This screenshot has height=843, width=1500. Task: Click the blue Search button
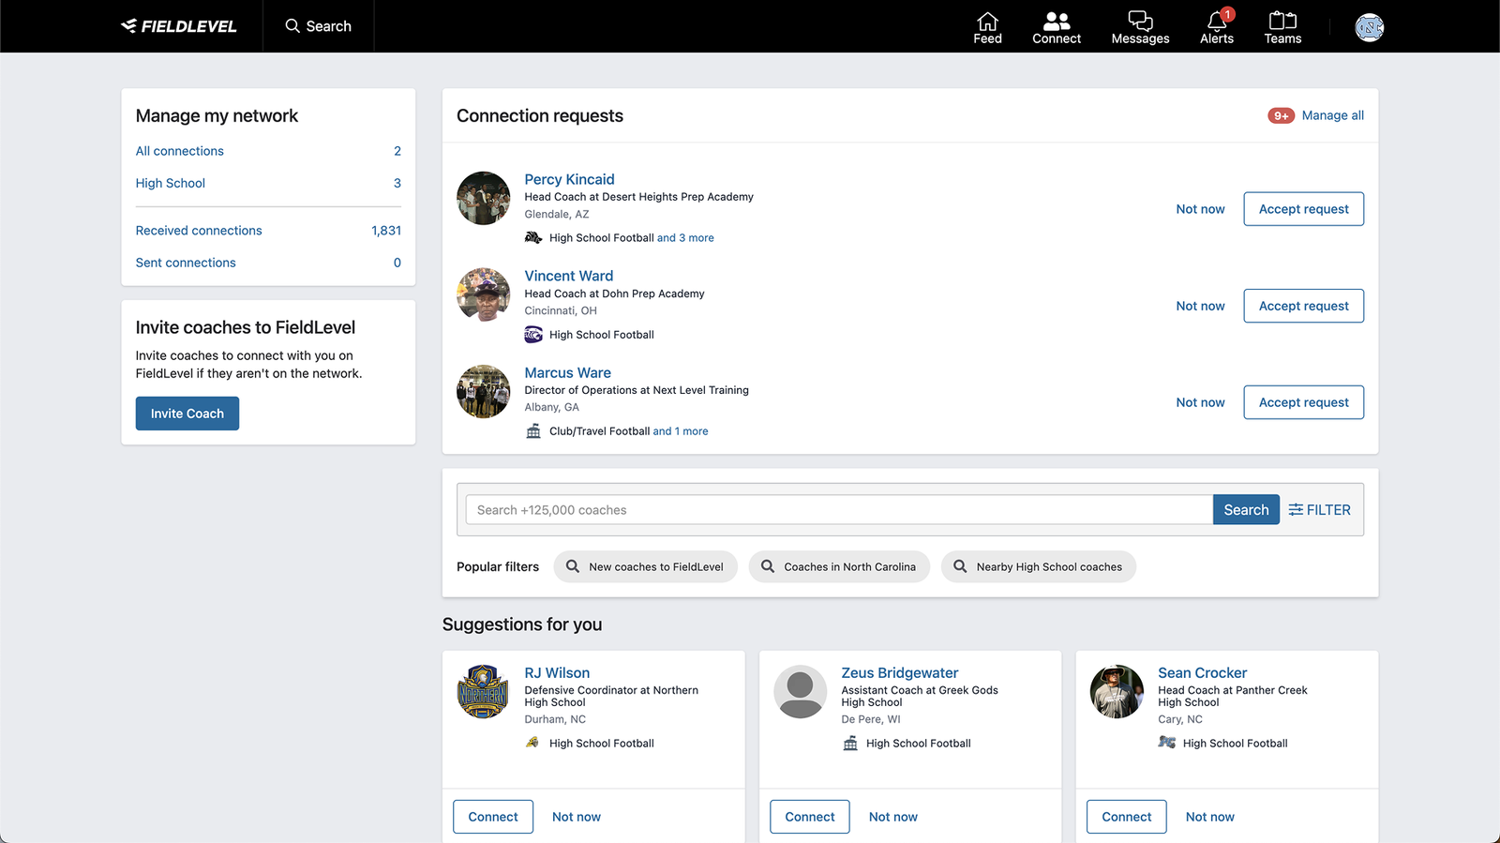click(1246, 510)
